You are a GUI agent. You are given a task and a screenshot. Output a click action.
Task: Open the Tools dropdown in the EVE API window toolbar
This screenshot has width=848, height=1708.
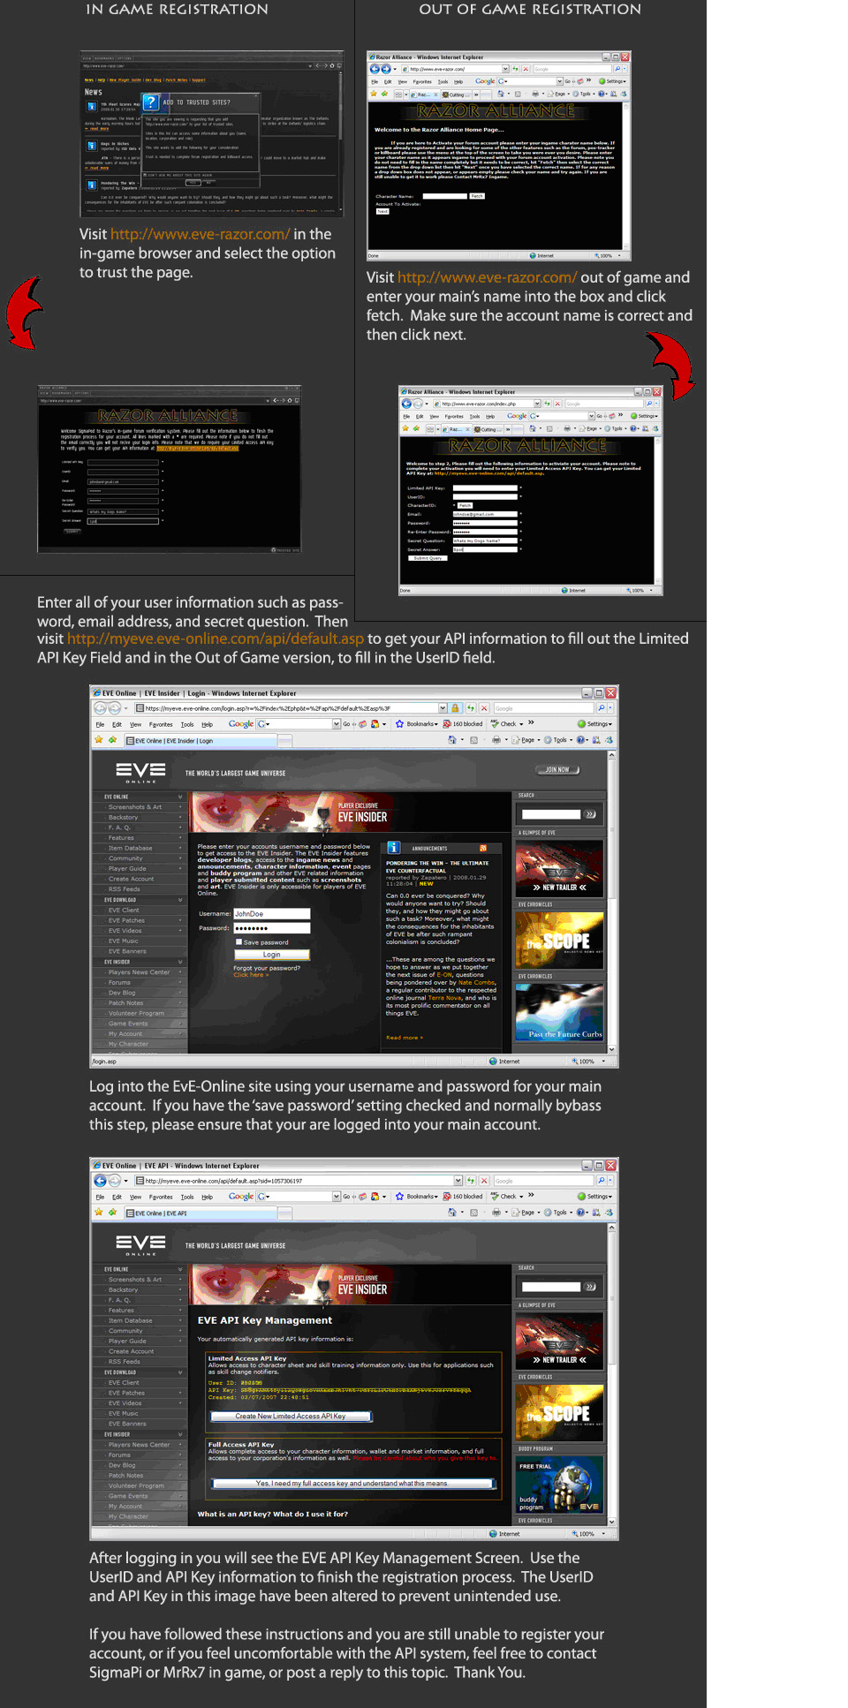pos(560,1213)
